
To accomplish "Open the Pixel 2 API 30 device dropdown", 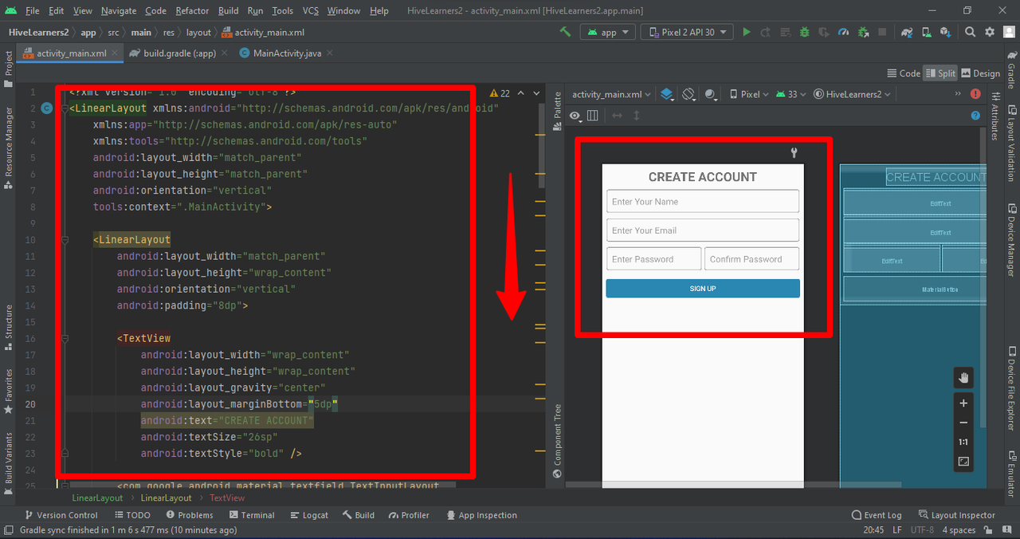I will click(x=688, y=32).
